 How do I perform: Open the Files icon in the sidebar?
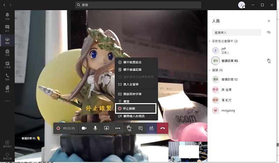[7, 89]
